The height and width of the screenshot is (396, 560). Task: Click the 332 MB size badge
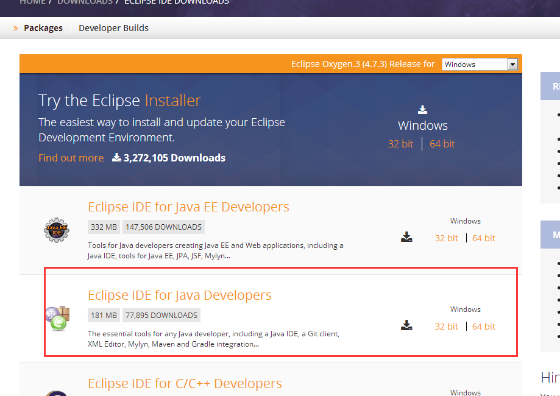(104, 227)
